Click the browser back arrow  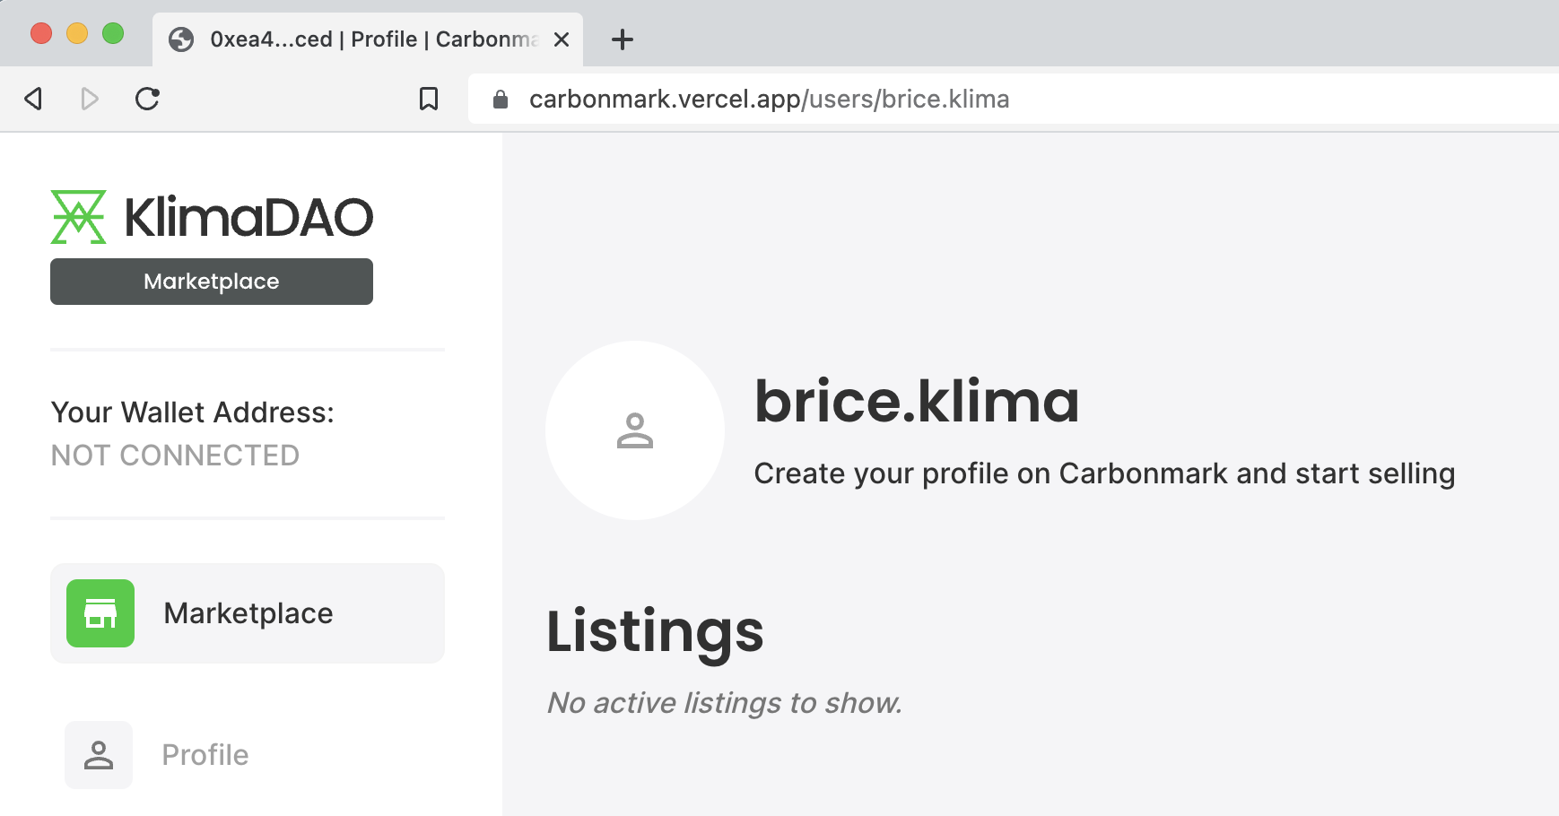tap(33, 99)
